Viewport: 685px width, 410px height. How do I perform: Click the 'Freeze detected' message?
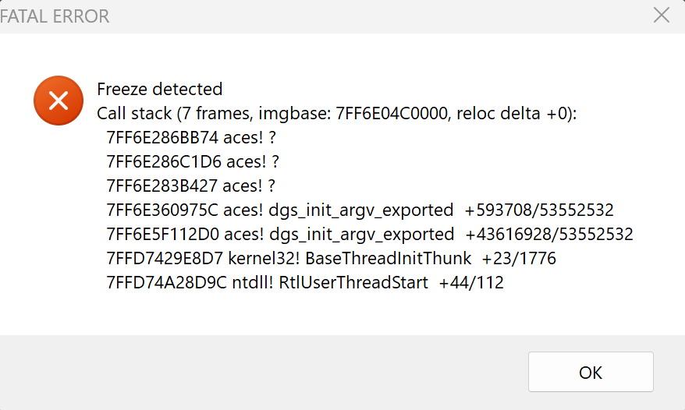(159, 89)
